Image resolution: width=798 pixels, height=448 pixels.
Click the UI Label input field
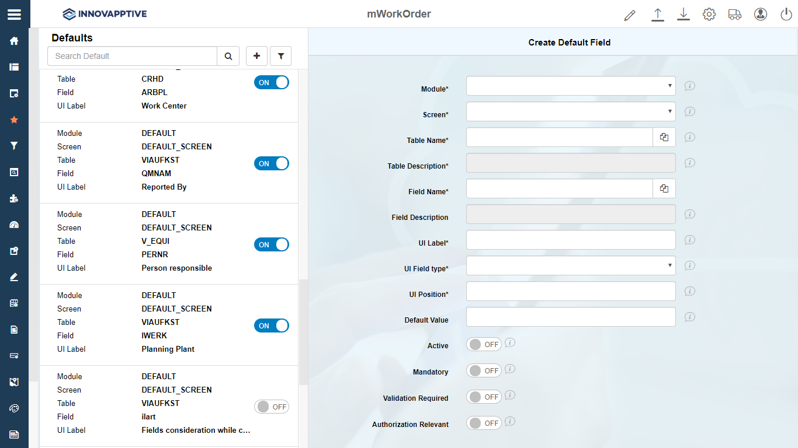571,240
